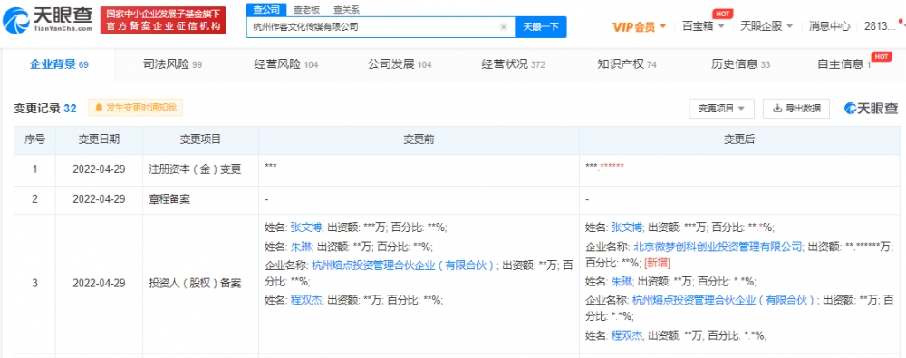Click the 天眼一下 search button
This screenshot has height=358, width=906.
(x=541, y=26)
